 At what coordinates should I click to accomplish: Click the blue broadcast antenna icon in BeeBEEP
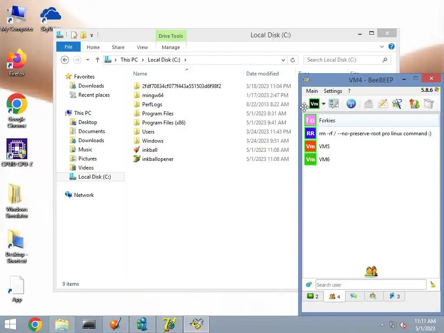click(x=351, y=104)
